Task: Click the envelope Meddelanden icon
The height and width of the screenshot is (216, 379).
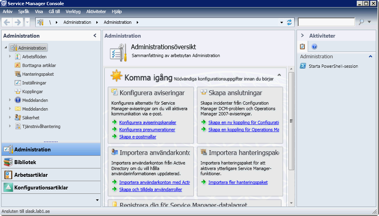Action: [18, 109]
